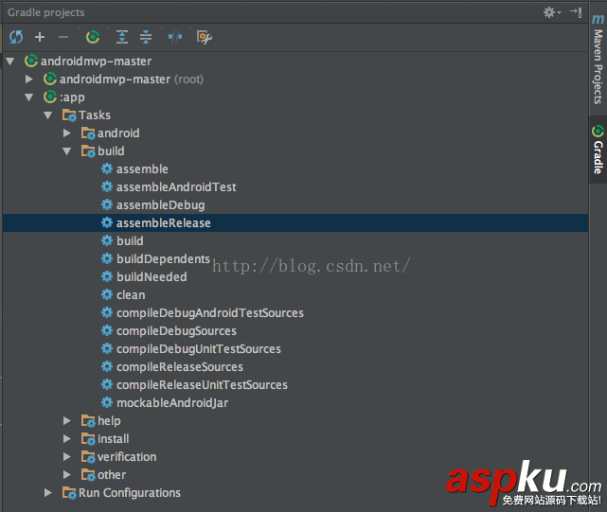
Task: Collapse all tree nodes icon
Action: pyautogui.click(x=146, y=37)
